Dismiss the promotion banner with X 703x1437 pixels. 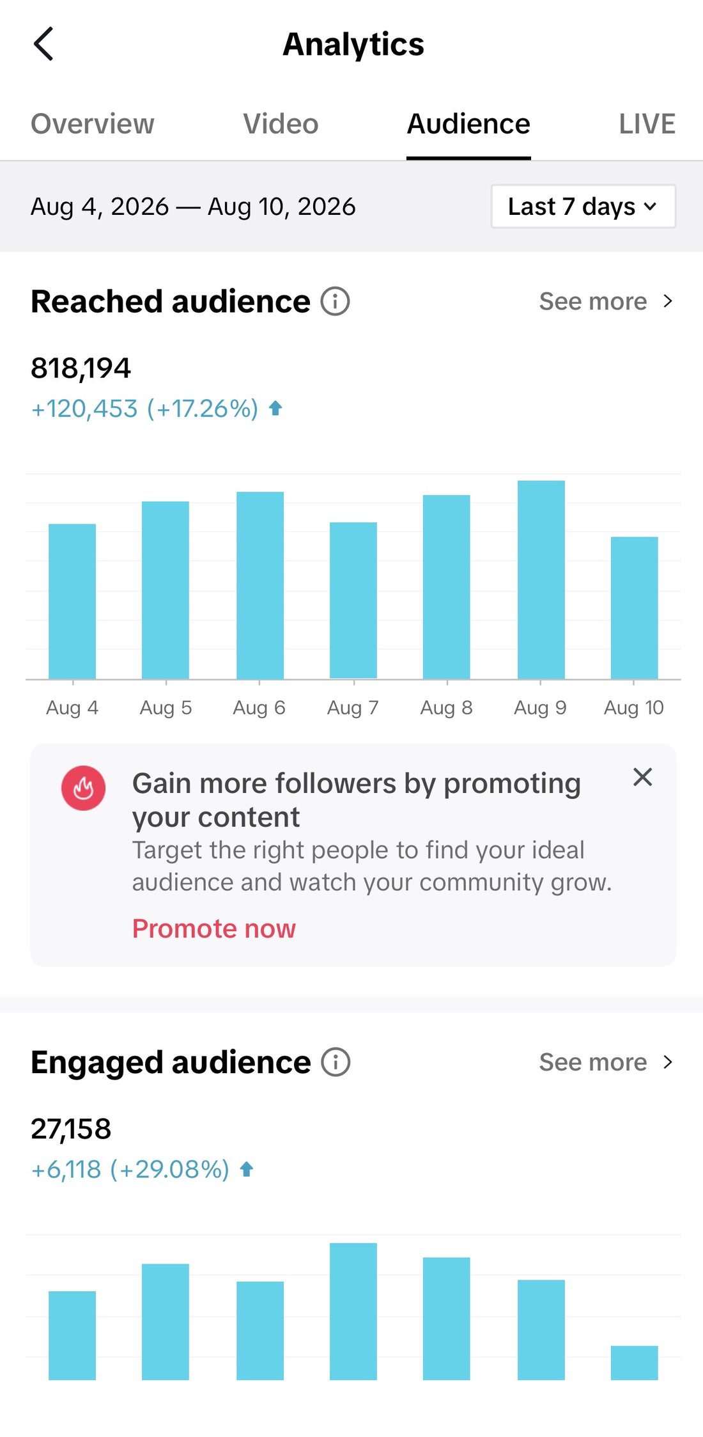pyautogui.click(x=642, y=777)
